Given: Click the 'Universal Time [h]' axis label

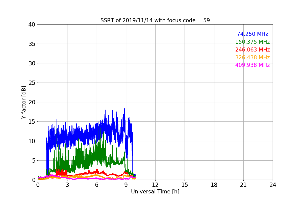Looking at the screenshot, I should click(155, 192).
